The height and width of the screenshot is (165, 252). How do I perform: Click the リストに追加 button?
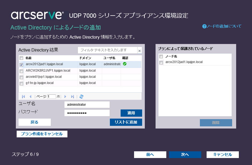(x=126, y=122)
